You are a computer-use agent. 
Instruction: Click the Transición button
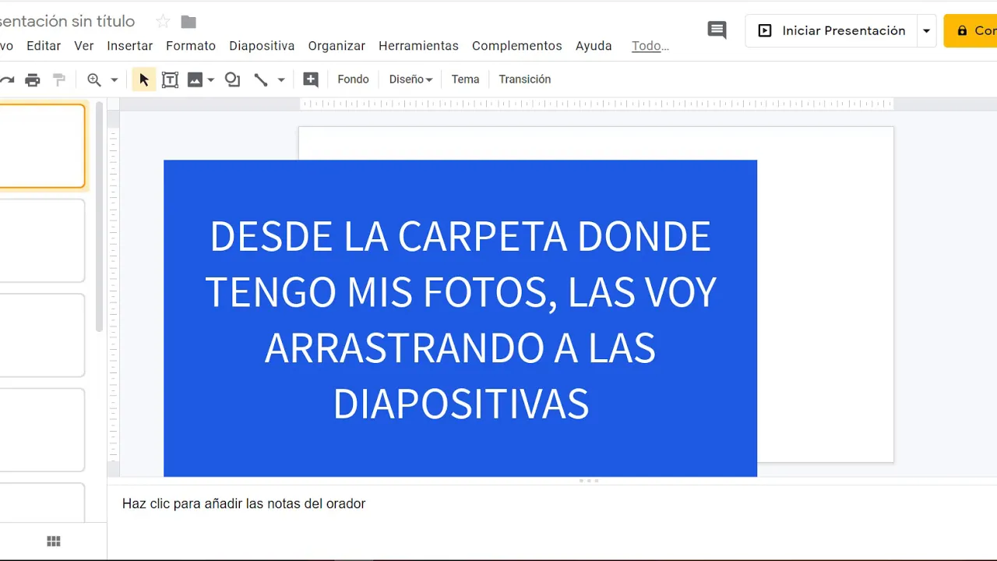click(525, 79)
